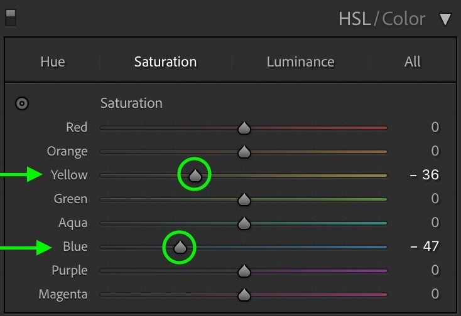The width and height of the screenshot is (461, 316).
Task: Click the Magenta saturation slider handle
Action: [244, 295]
